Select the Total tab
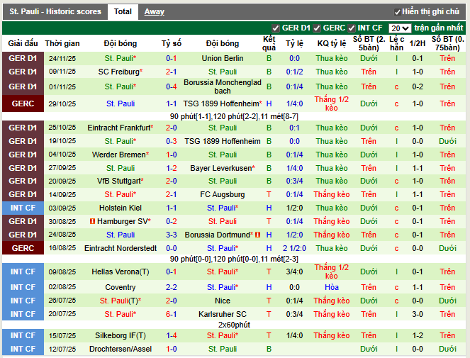 (x=123, y=12)
